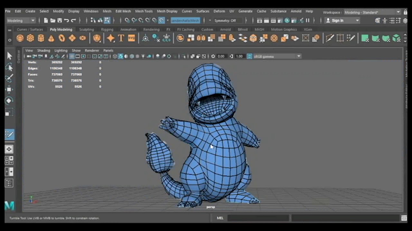
Task: Choose the Lasso Select tool
Action: 9,67
